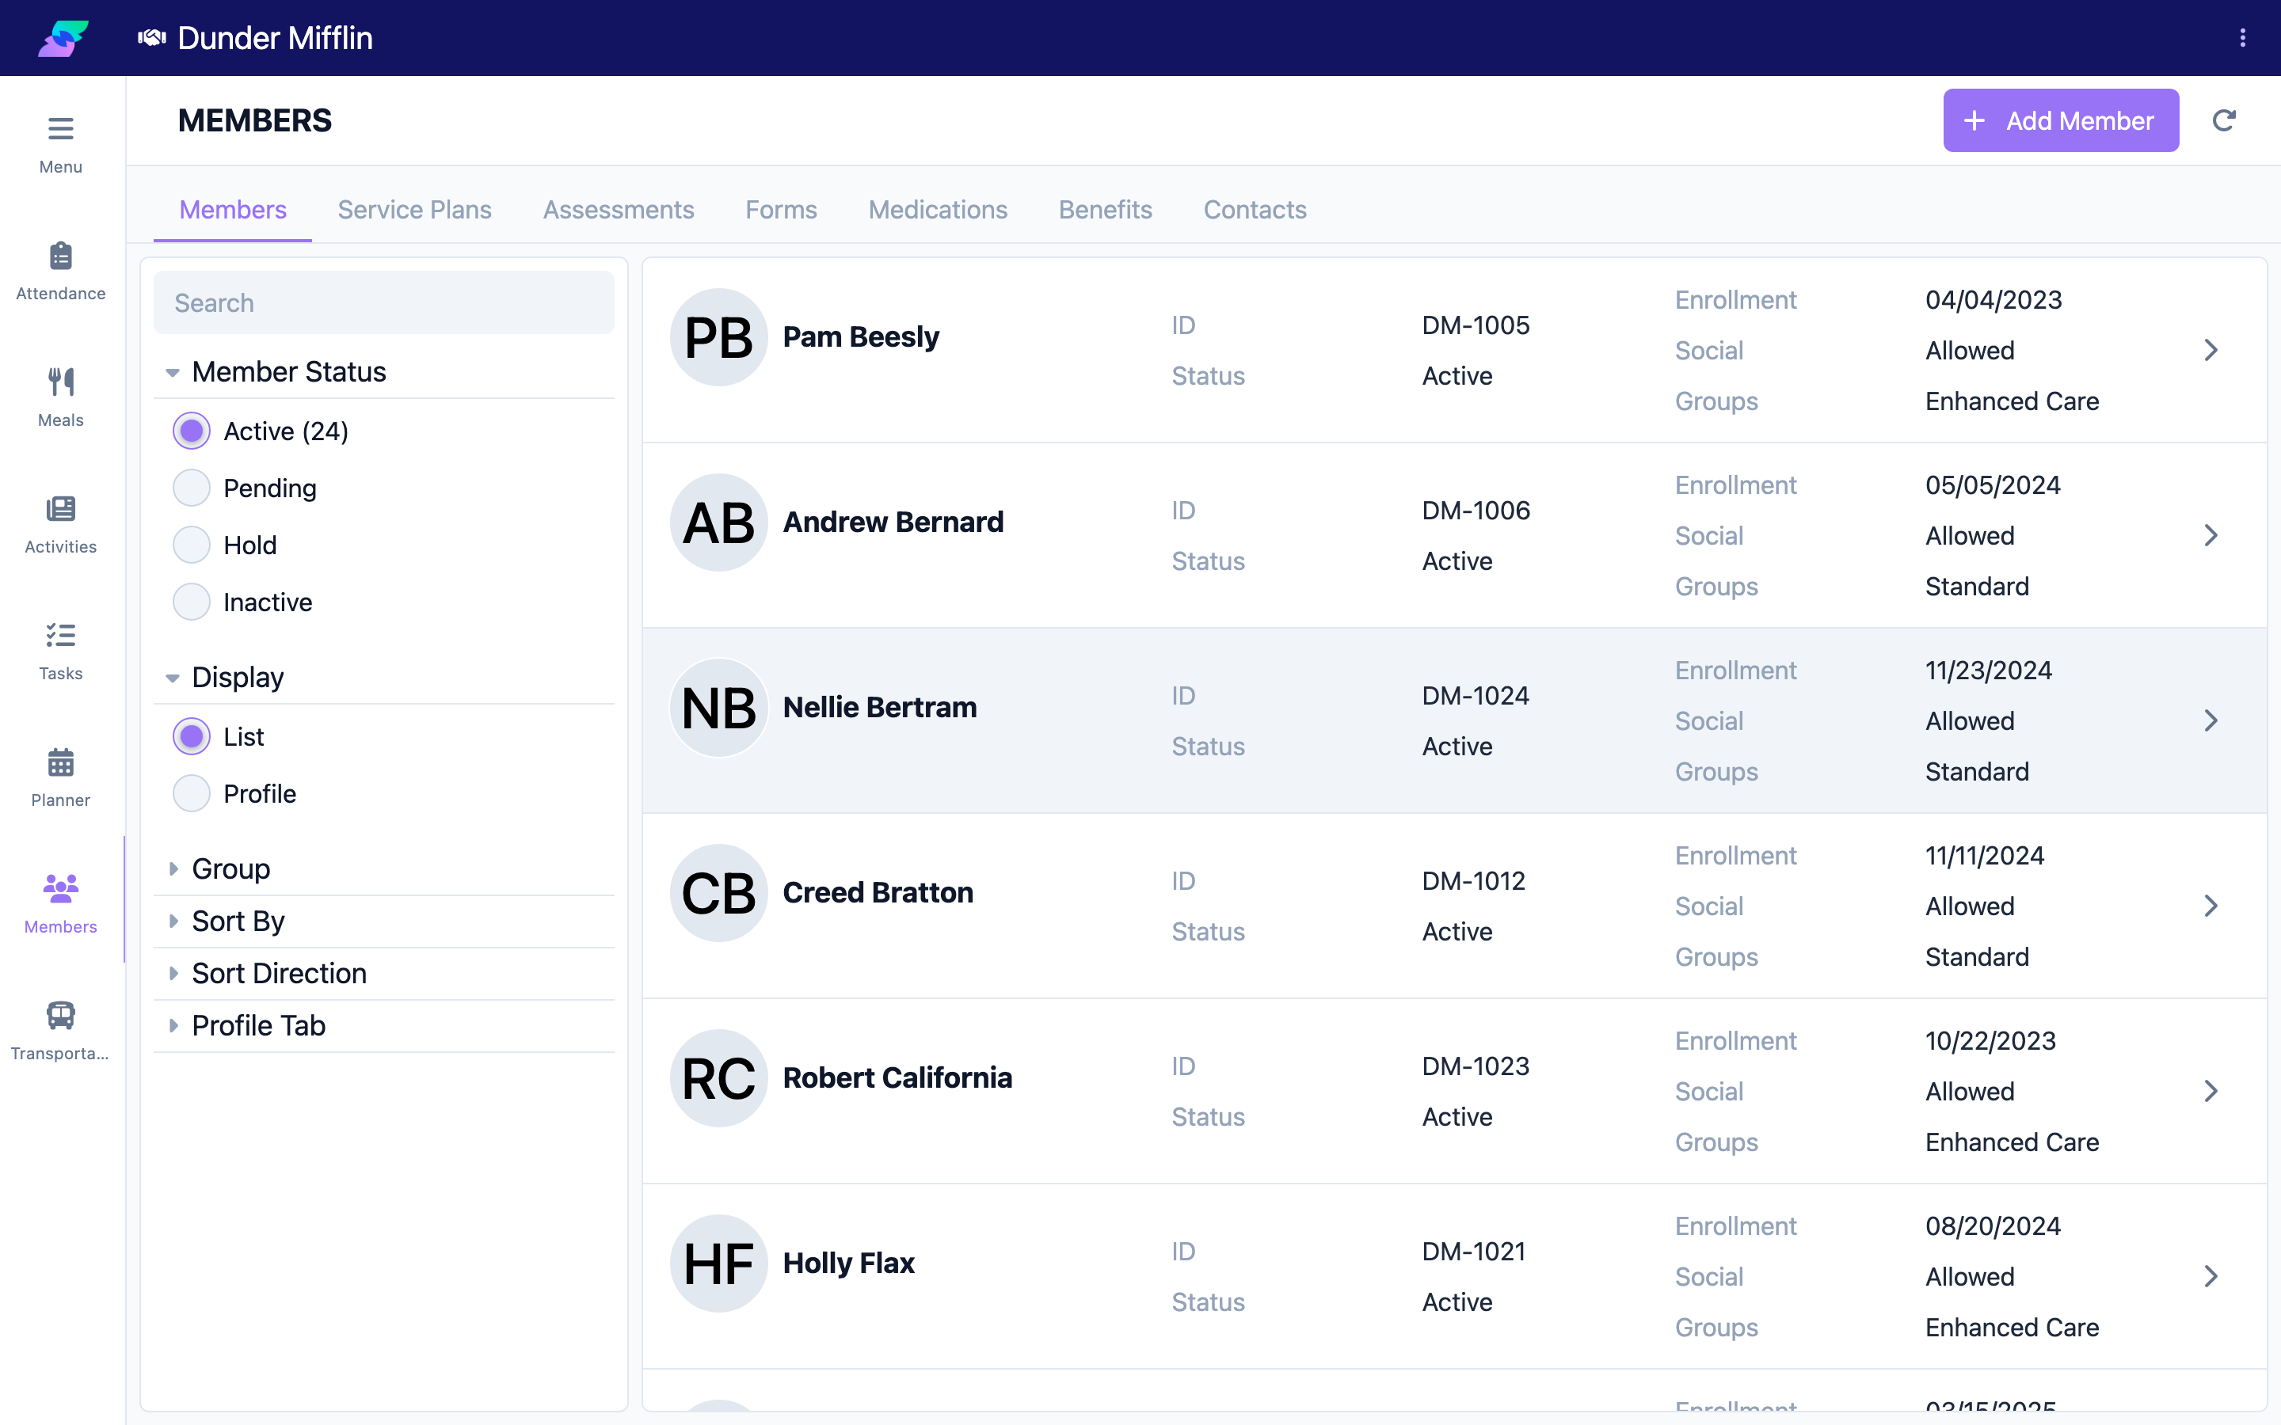Select Inactive status radio

coord(192,602)
